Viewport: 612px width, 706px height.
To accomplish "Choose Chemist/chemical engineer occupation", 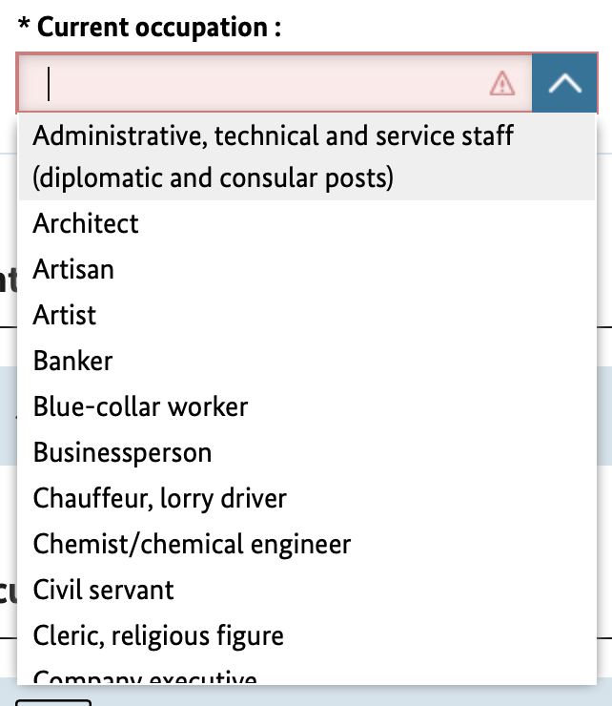I will point(192,544).
